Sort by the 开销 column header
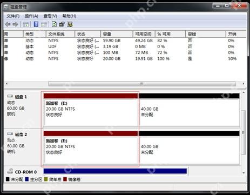 [x=236, y=34]
